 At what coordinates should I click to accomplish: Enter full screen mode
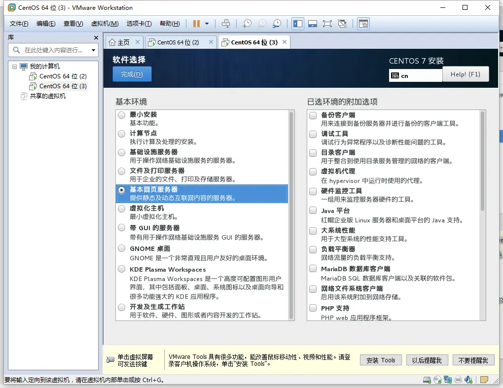[x=327, y=23]
